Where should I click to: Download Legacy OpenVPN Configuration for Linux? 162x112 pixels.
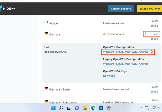tap(119, 64)
